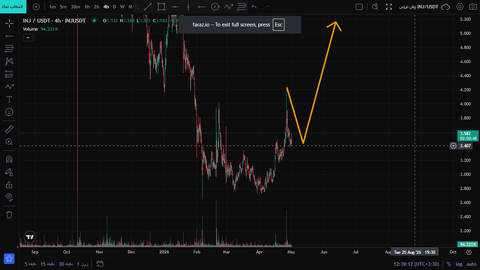Viewport: 480px width, 270px height.
Task: Select the 5-minute range button at bottom
Action: coord(31,264)
